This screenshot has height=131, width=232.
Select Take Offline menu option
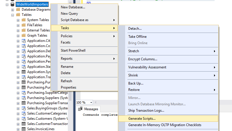(137, 37)
